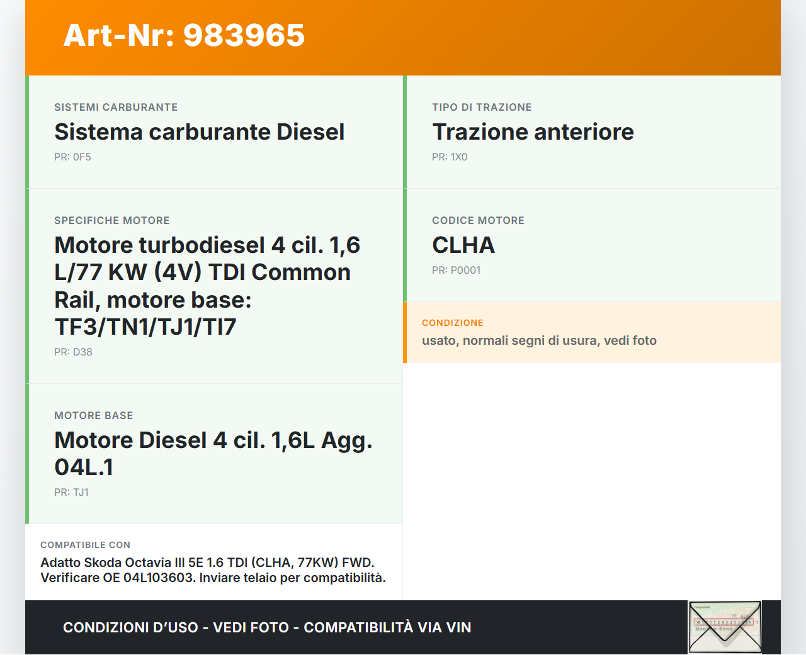806x655 pixels.
Task: Switch to the TIPO DI TRAZIONE section
Action: (x=482, y=107)
